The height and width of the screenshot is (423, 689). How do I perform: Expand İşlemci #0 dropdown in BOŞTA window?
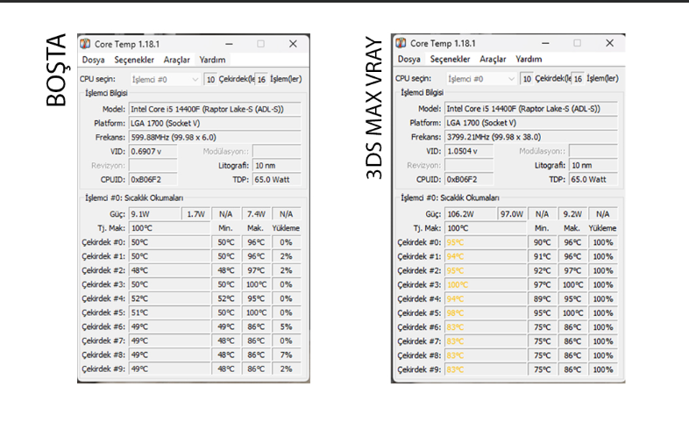pos(165,80)
